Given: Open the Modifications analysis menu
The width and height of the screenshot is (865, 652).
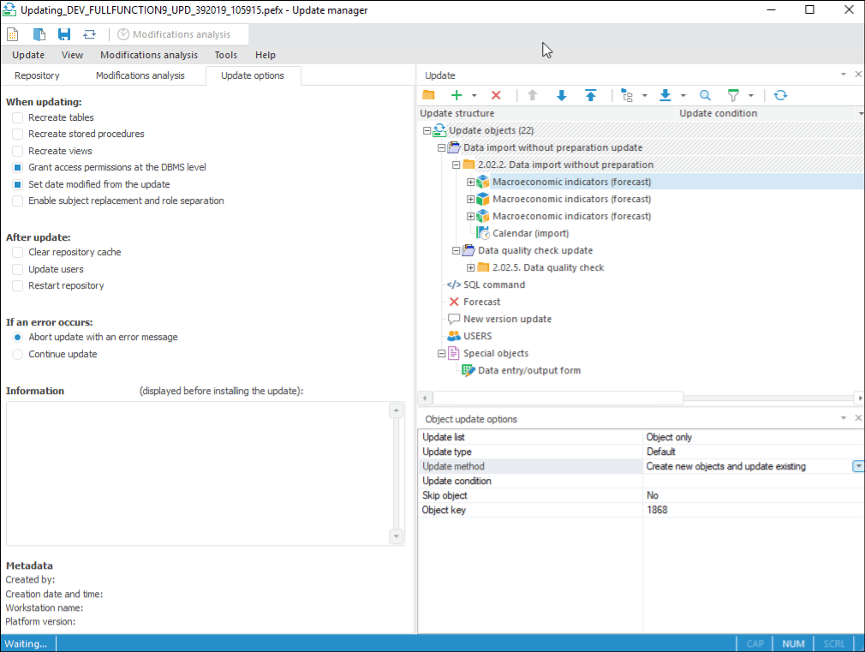Looking at the screenshot, I should click(x=149, y=55).
